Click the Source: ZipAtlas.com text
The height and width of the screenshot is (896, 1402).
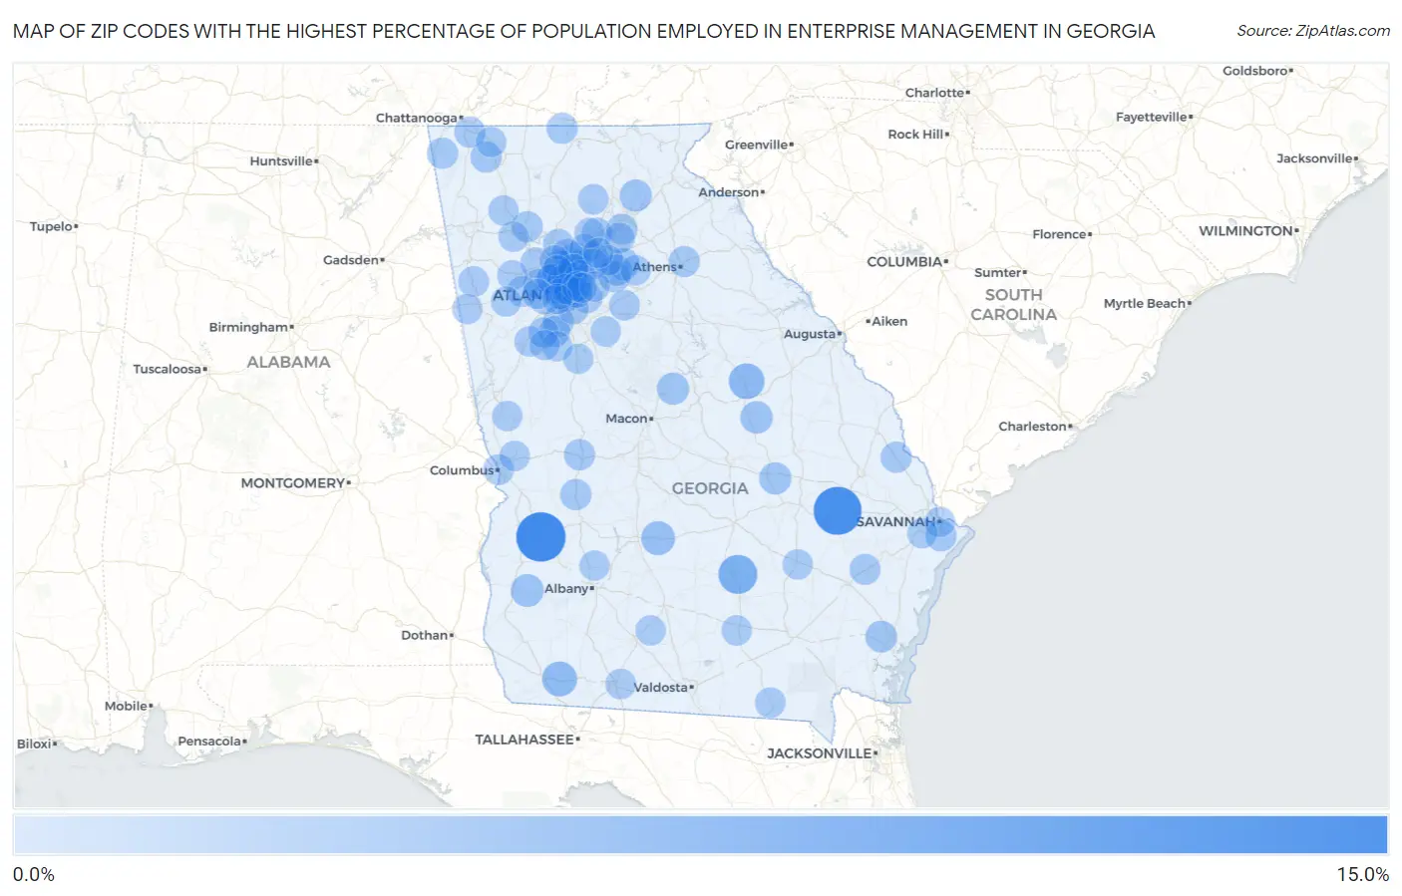pyautogui.click(x=1313, y=31)
